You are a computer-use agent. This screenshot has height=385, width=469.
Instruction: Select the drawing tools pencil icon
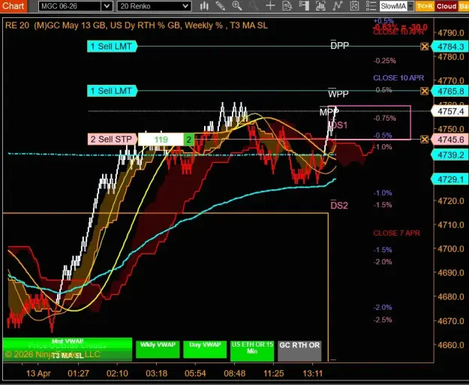click(x=221, y=6)
